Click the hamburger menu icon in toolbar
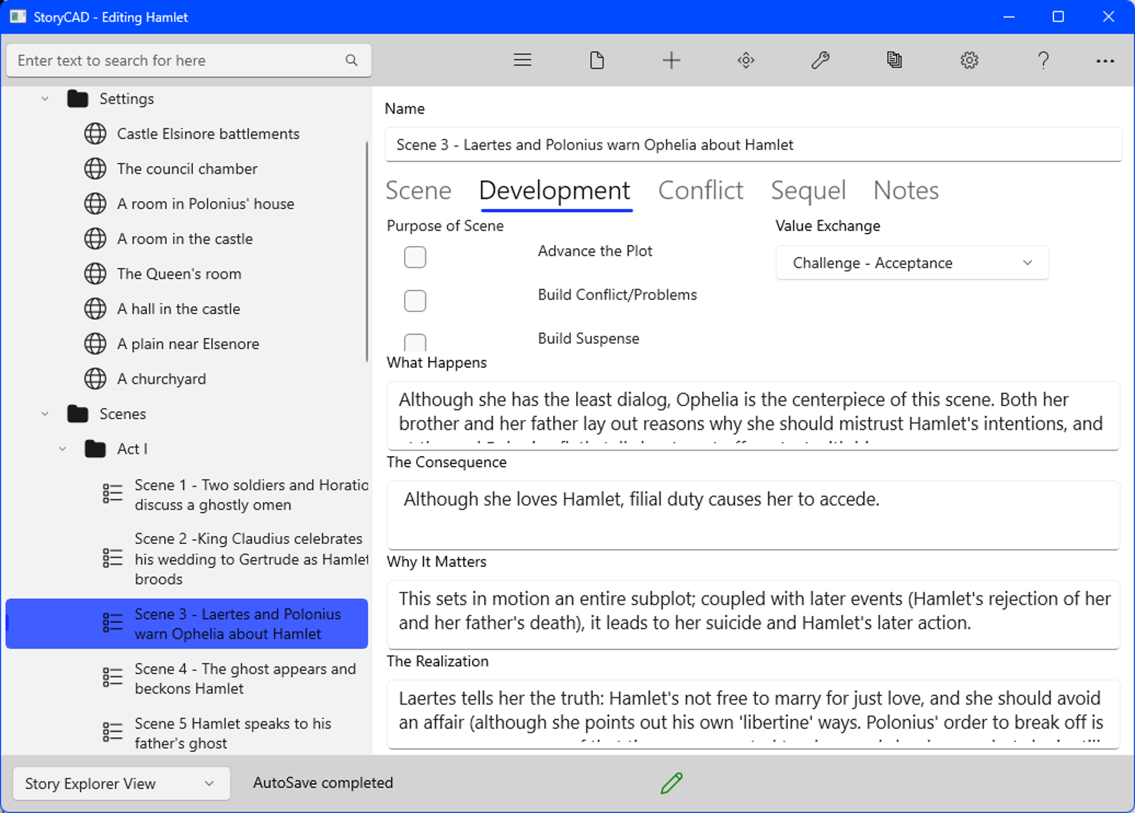Viewport: 1135px width, 813px height. click(x=522, y=60)
